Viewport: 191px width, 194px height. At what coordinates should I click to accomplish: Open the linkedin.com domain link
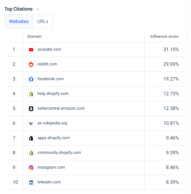coord(49,182)
